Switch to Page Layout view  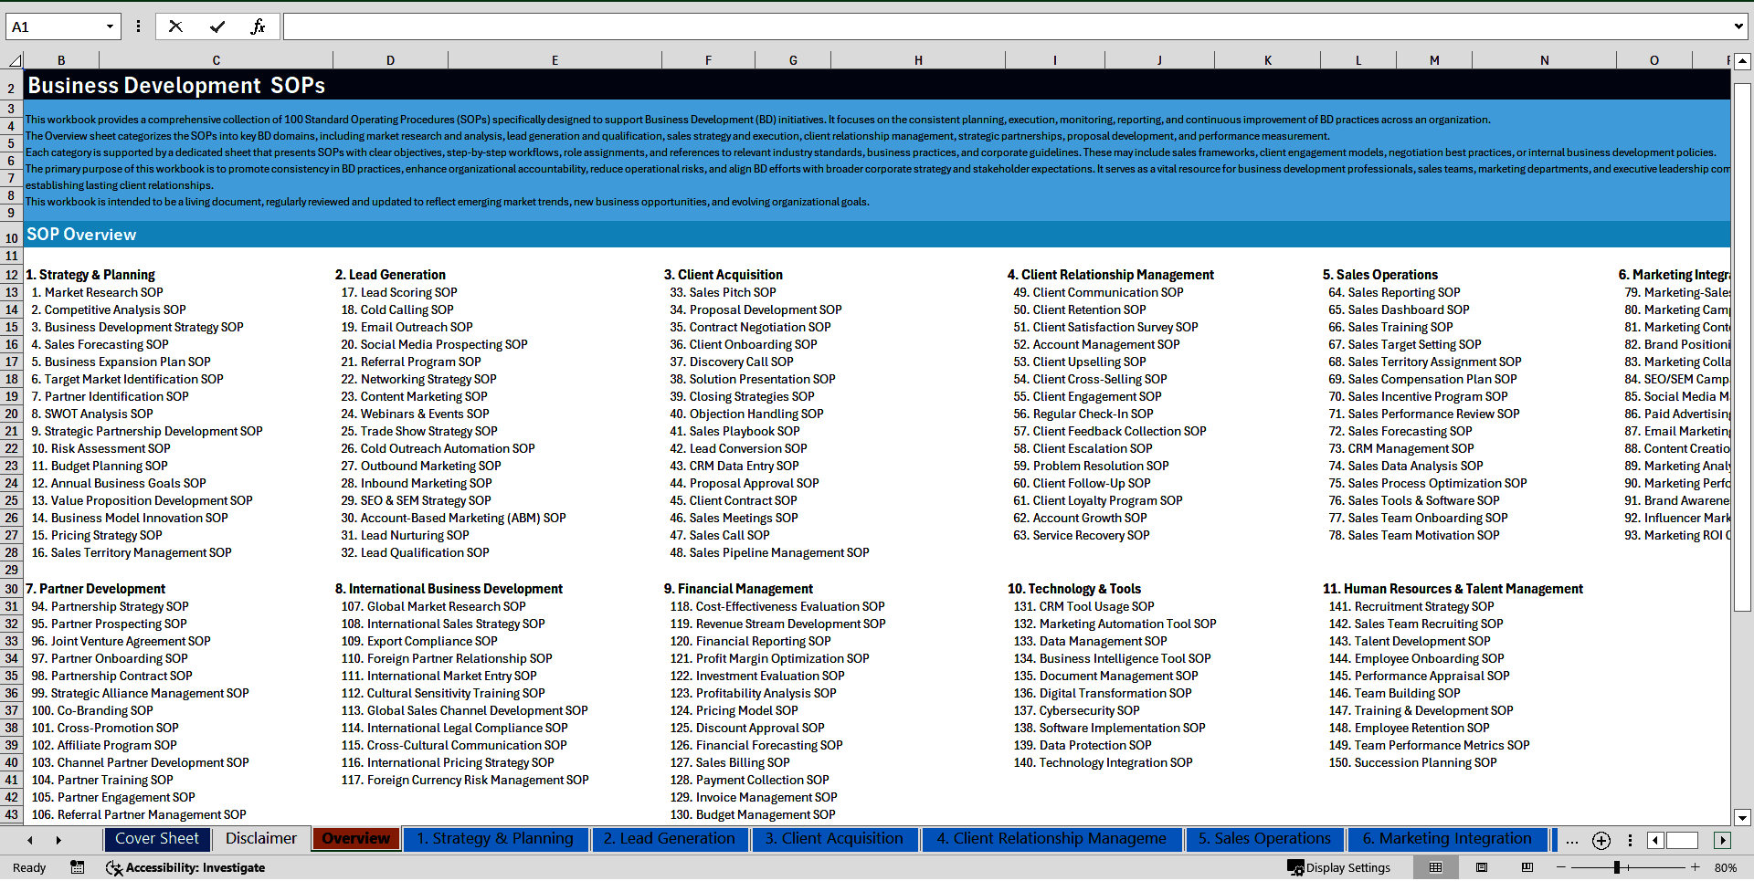click(x=1482, y=867)
